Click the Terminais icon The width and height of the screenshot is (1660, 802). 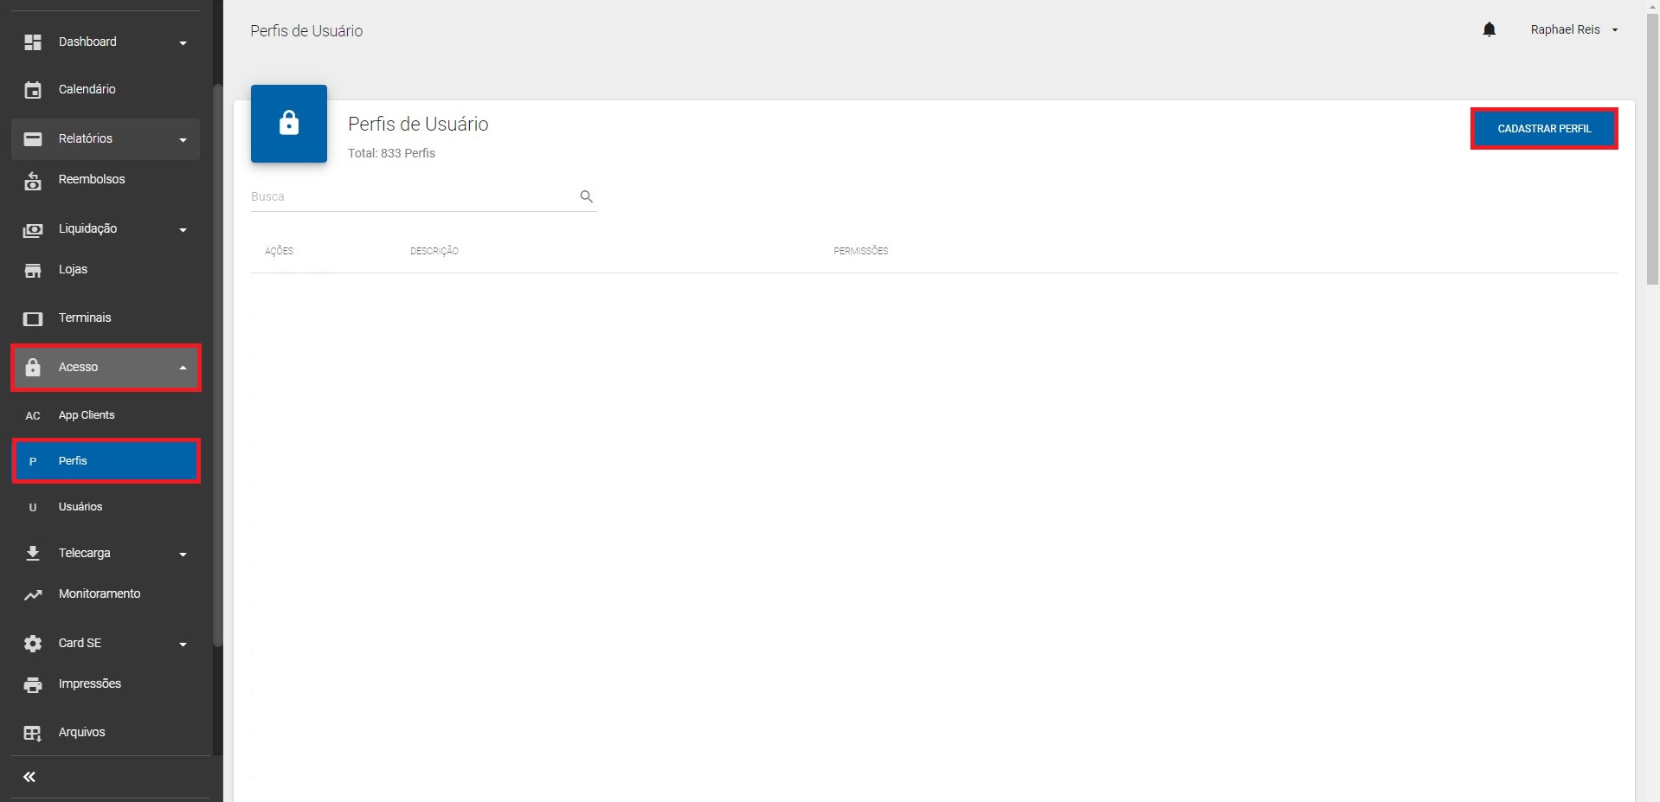(x=33, y=318)
